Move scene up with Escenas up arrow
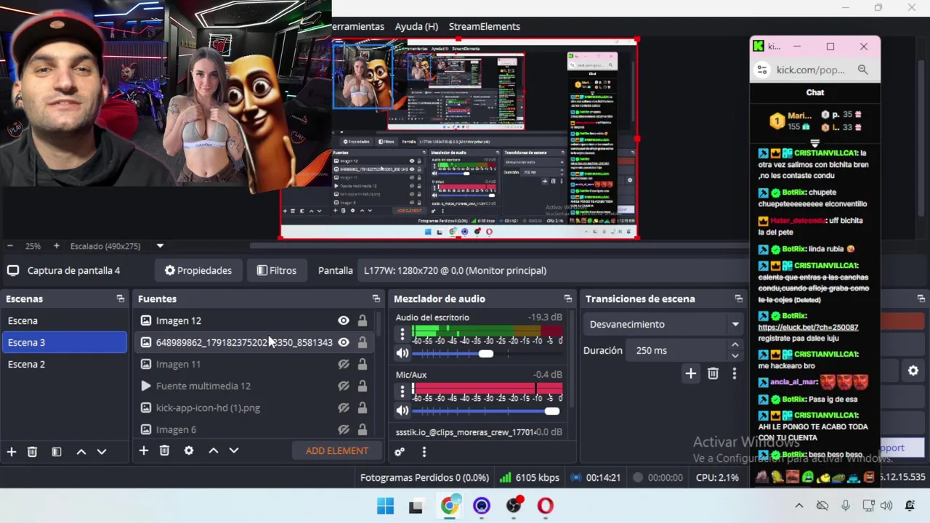 81,452
